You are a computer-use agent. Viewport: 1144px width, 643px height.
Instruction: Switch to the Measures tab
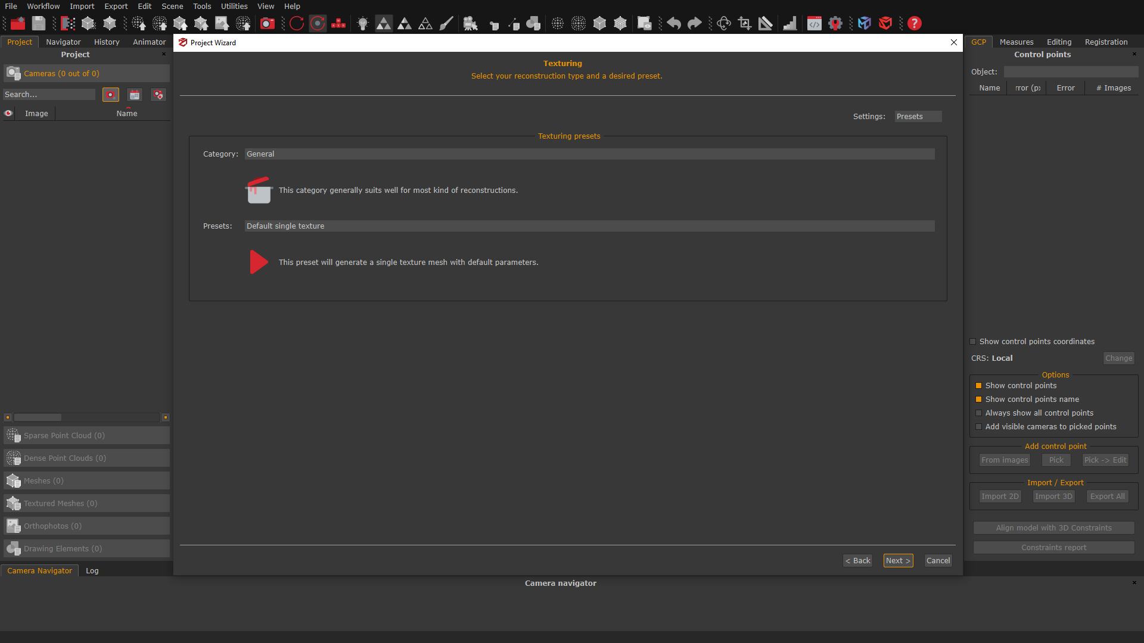point(1015,42)
